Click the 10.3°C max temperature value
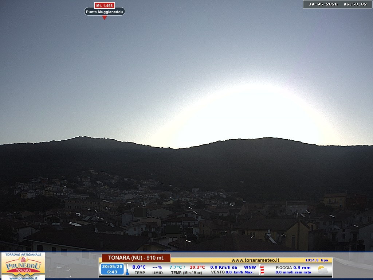This screenshot has height=280, width=373. [197, 267]
